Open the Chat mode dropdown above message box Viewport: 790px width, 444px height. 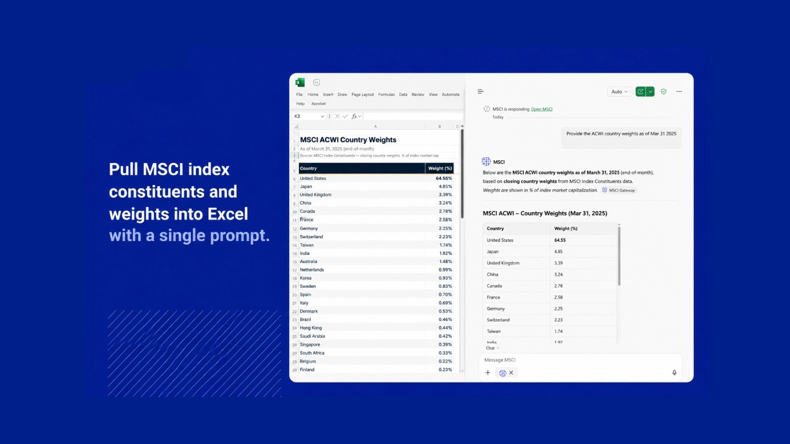point(492,348)
